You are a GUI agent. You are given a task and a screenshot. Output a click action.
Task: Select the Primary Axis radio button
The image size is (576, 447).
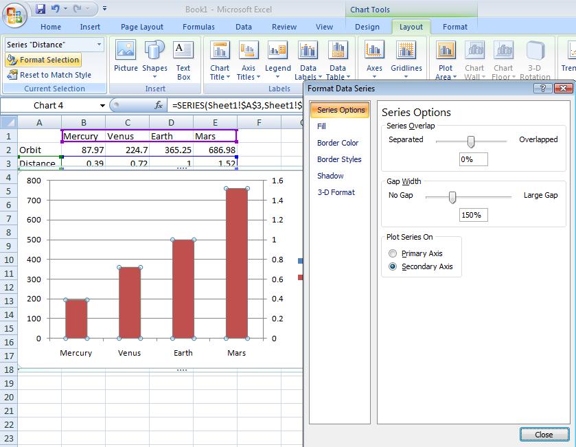pos(393,253)
